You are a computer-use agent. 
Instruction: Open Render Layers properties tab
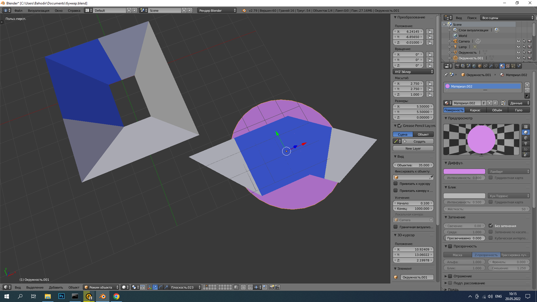[463, 66]
